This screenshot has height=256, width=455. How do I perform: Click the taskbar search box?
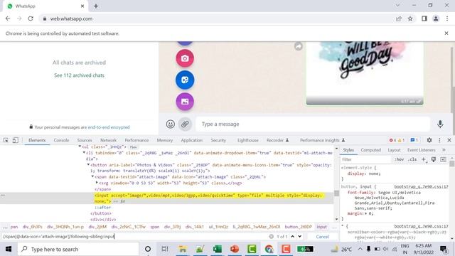tap(77, 249)
